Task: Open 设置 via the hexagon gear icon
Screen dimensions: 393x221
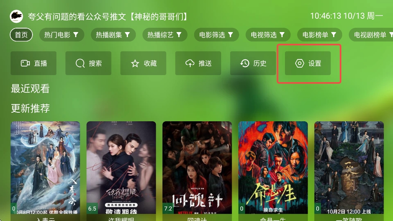Action: pos(299,63)
